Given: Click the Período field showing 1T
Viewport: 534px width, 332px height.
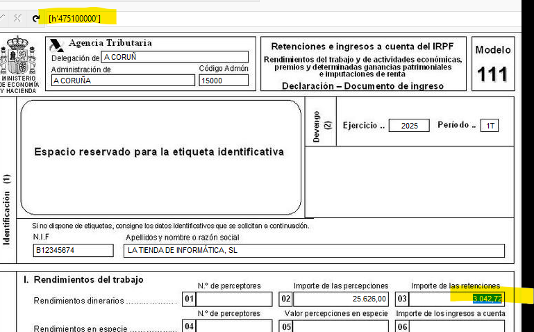Looking at the screenshot, I should 490,126.
